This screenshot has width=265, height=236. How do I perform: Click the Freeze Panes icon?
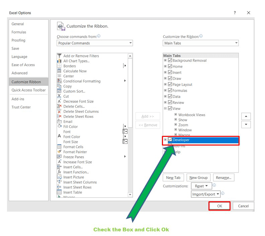tap(59, 157)
